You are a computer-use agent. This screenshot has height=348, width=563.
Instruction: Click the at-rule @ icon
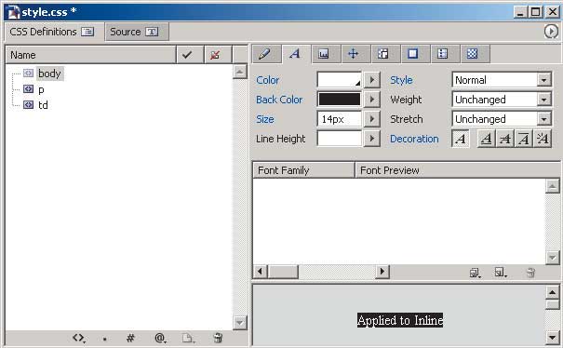pos(160,338)
